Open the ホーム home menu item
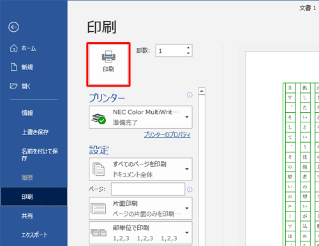 click(29, 48)
